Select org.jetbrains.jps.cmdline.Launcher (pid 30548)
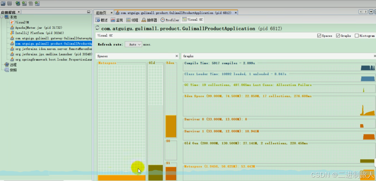 [x=51, y=54]
